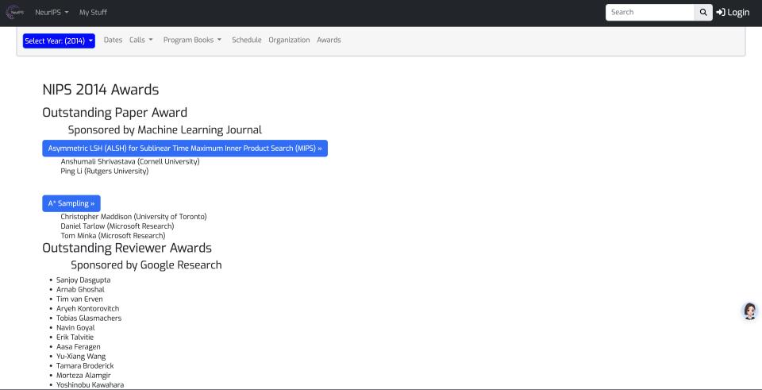Click the Outstanding Reviewer Awards heading

[x=126, y=248]
